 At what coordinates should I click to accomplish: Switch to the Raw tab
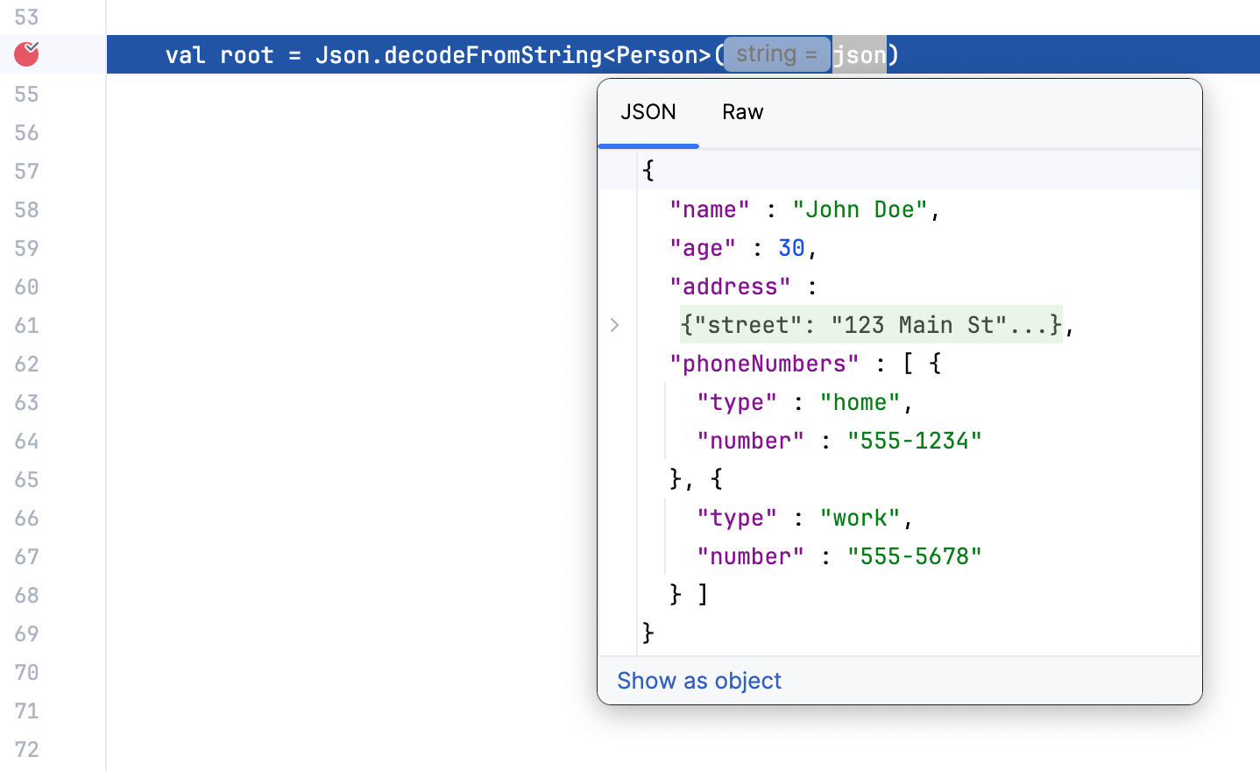coord(742,112)
